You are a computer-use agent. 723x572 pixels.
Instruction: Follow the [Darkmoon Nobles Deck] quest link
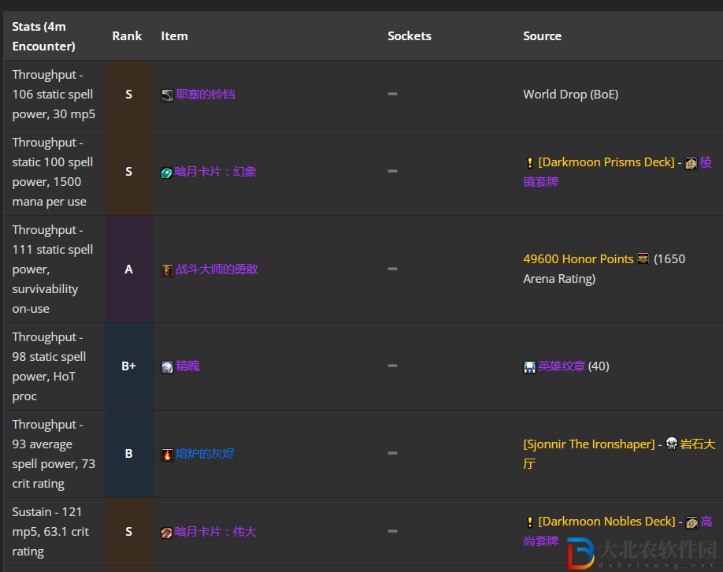606,522
